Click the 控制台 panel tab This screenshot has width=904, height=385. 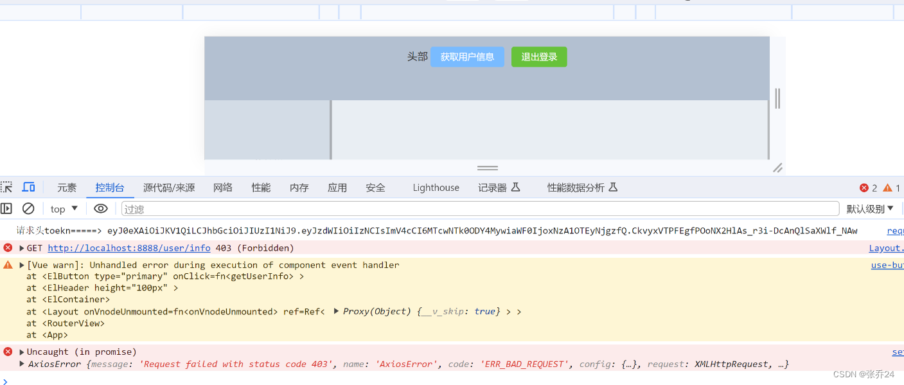pyautogui.click(x=109, y=187)
